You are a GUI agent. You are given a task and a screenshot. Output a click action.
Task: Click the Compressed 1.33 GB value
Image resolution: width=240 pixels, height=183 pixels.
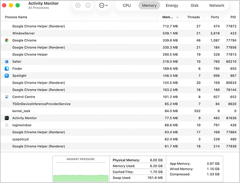pos(213,174)
